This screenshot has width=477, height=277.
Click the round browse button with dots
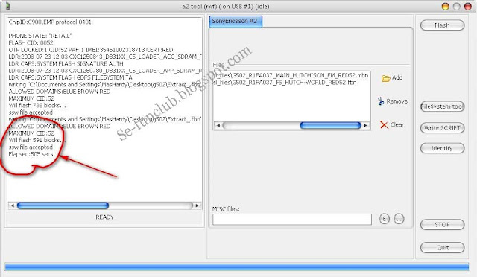[x=399, y=219]
